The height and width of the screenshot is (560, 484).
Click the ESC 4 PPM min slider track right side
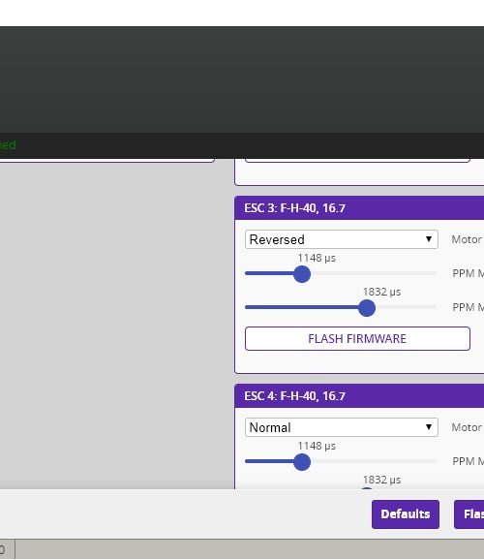pyautogui.click(x=374, y=461)
